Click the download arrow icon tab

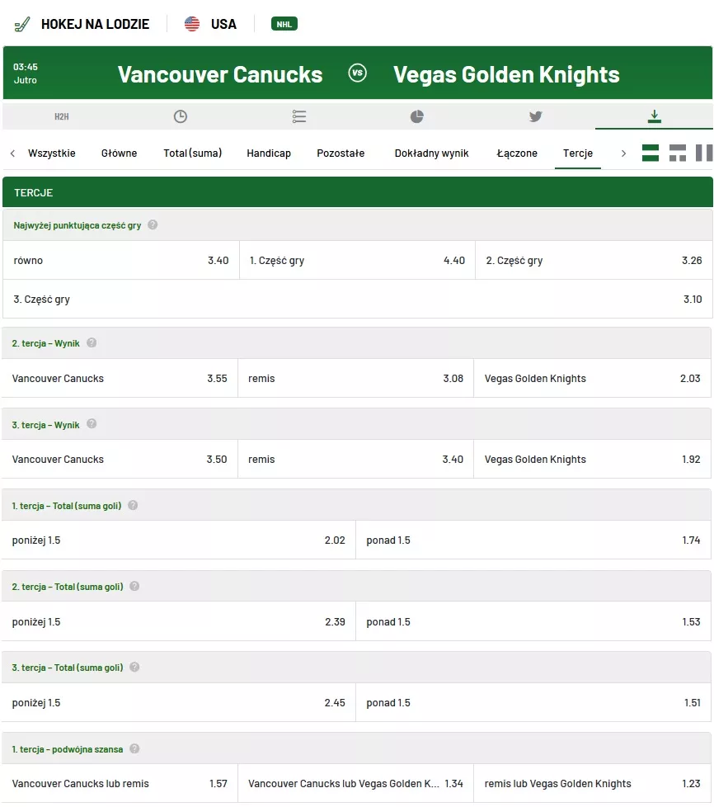tap(655, 116)
